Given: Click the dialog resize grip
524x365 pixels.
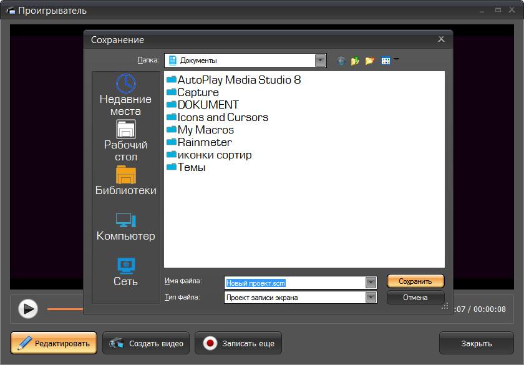Looking at the screenshot, I should 445,306.
